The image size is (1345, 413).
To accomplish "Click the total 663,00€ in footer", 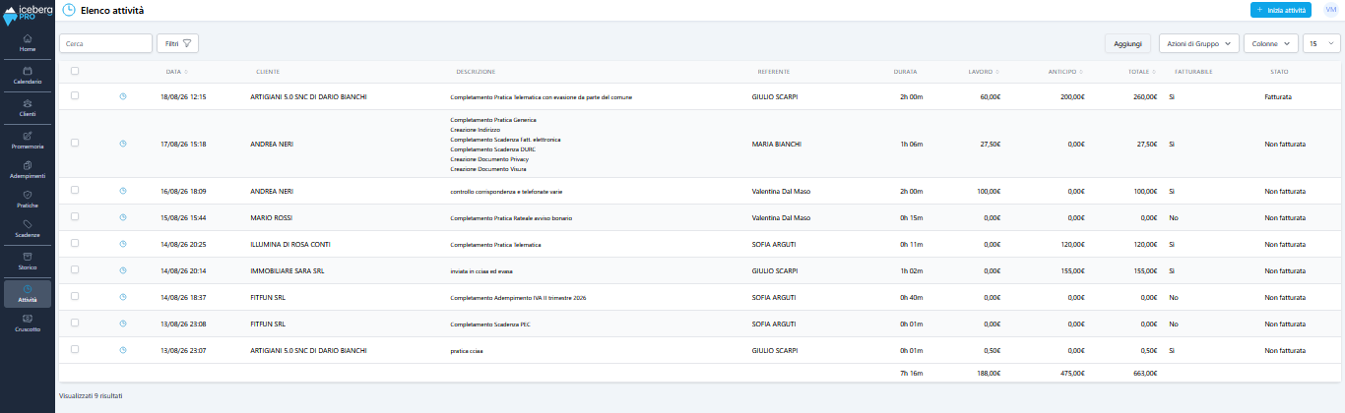I will tap(1143, 373).
